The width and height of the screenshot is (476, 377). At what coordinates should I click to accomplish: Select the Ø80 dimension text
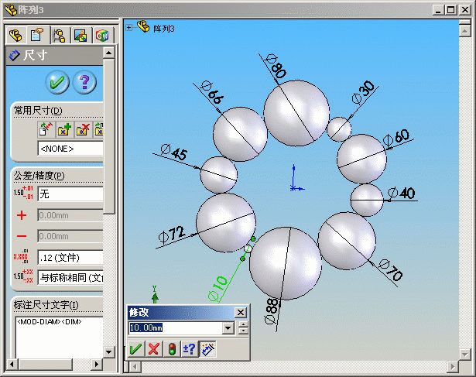tap(276, 67)
